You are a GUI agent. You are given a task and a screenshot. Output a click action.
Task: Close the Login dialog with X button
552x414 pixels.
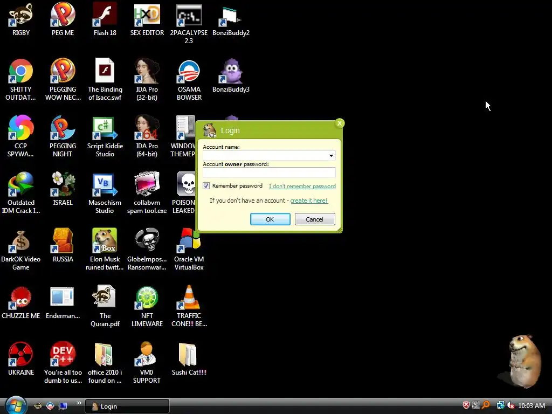(340, 123)
